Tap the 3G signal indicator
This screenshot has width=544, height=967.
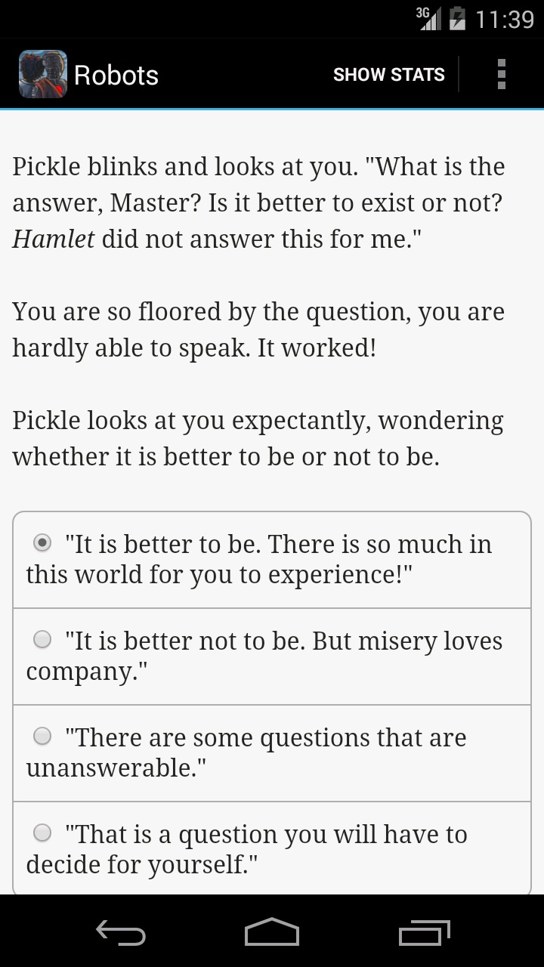pos(428,19)
